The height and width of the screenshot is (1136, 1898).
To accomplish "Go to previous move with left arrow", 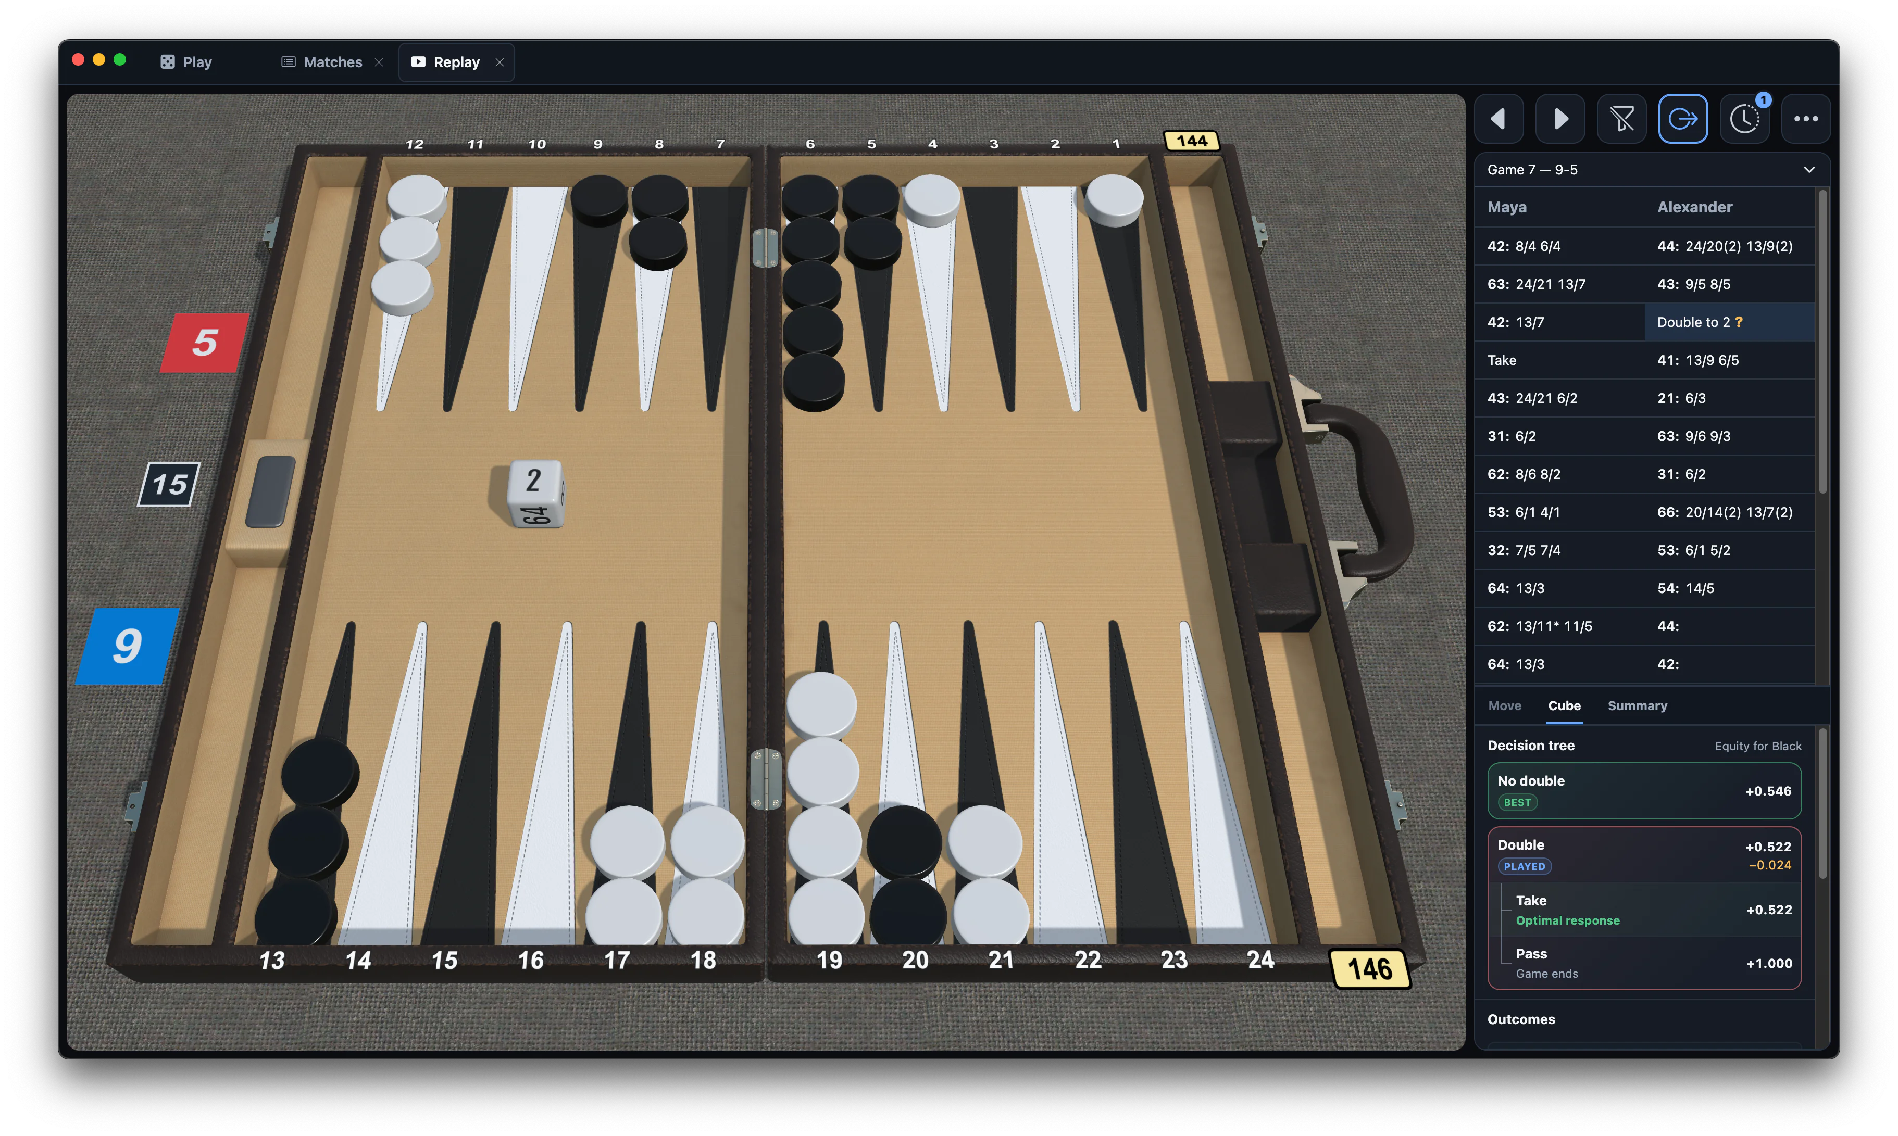I will [1499, 119].
